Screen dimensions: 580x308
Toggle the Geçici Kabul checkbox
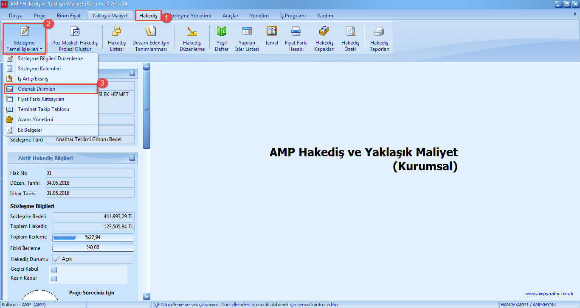[x=54, y=269]
